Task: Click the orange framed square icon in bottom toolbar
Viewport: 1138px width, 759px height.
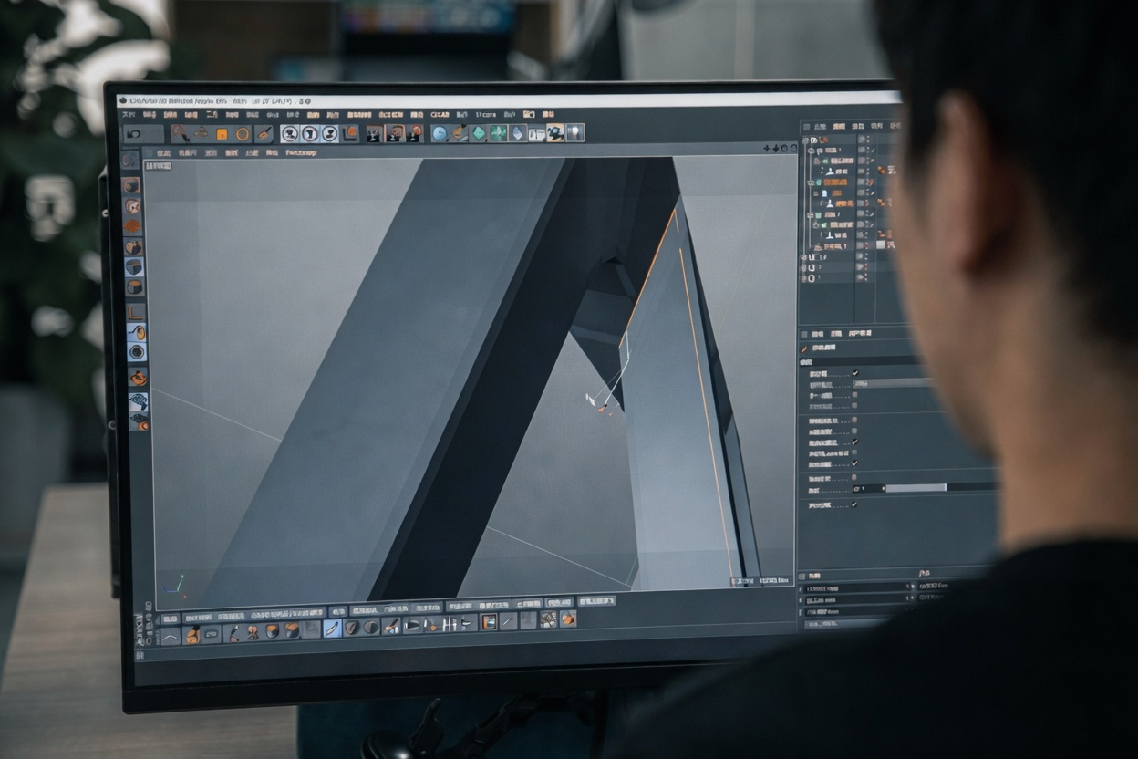Action: pyautogui.click(x=489, y=622)
